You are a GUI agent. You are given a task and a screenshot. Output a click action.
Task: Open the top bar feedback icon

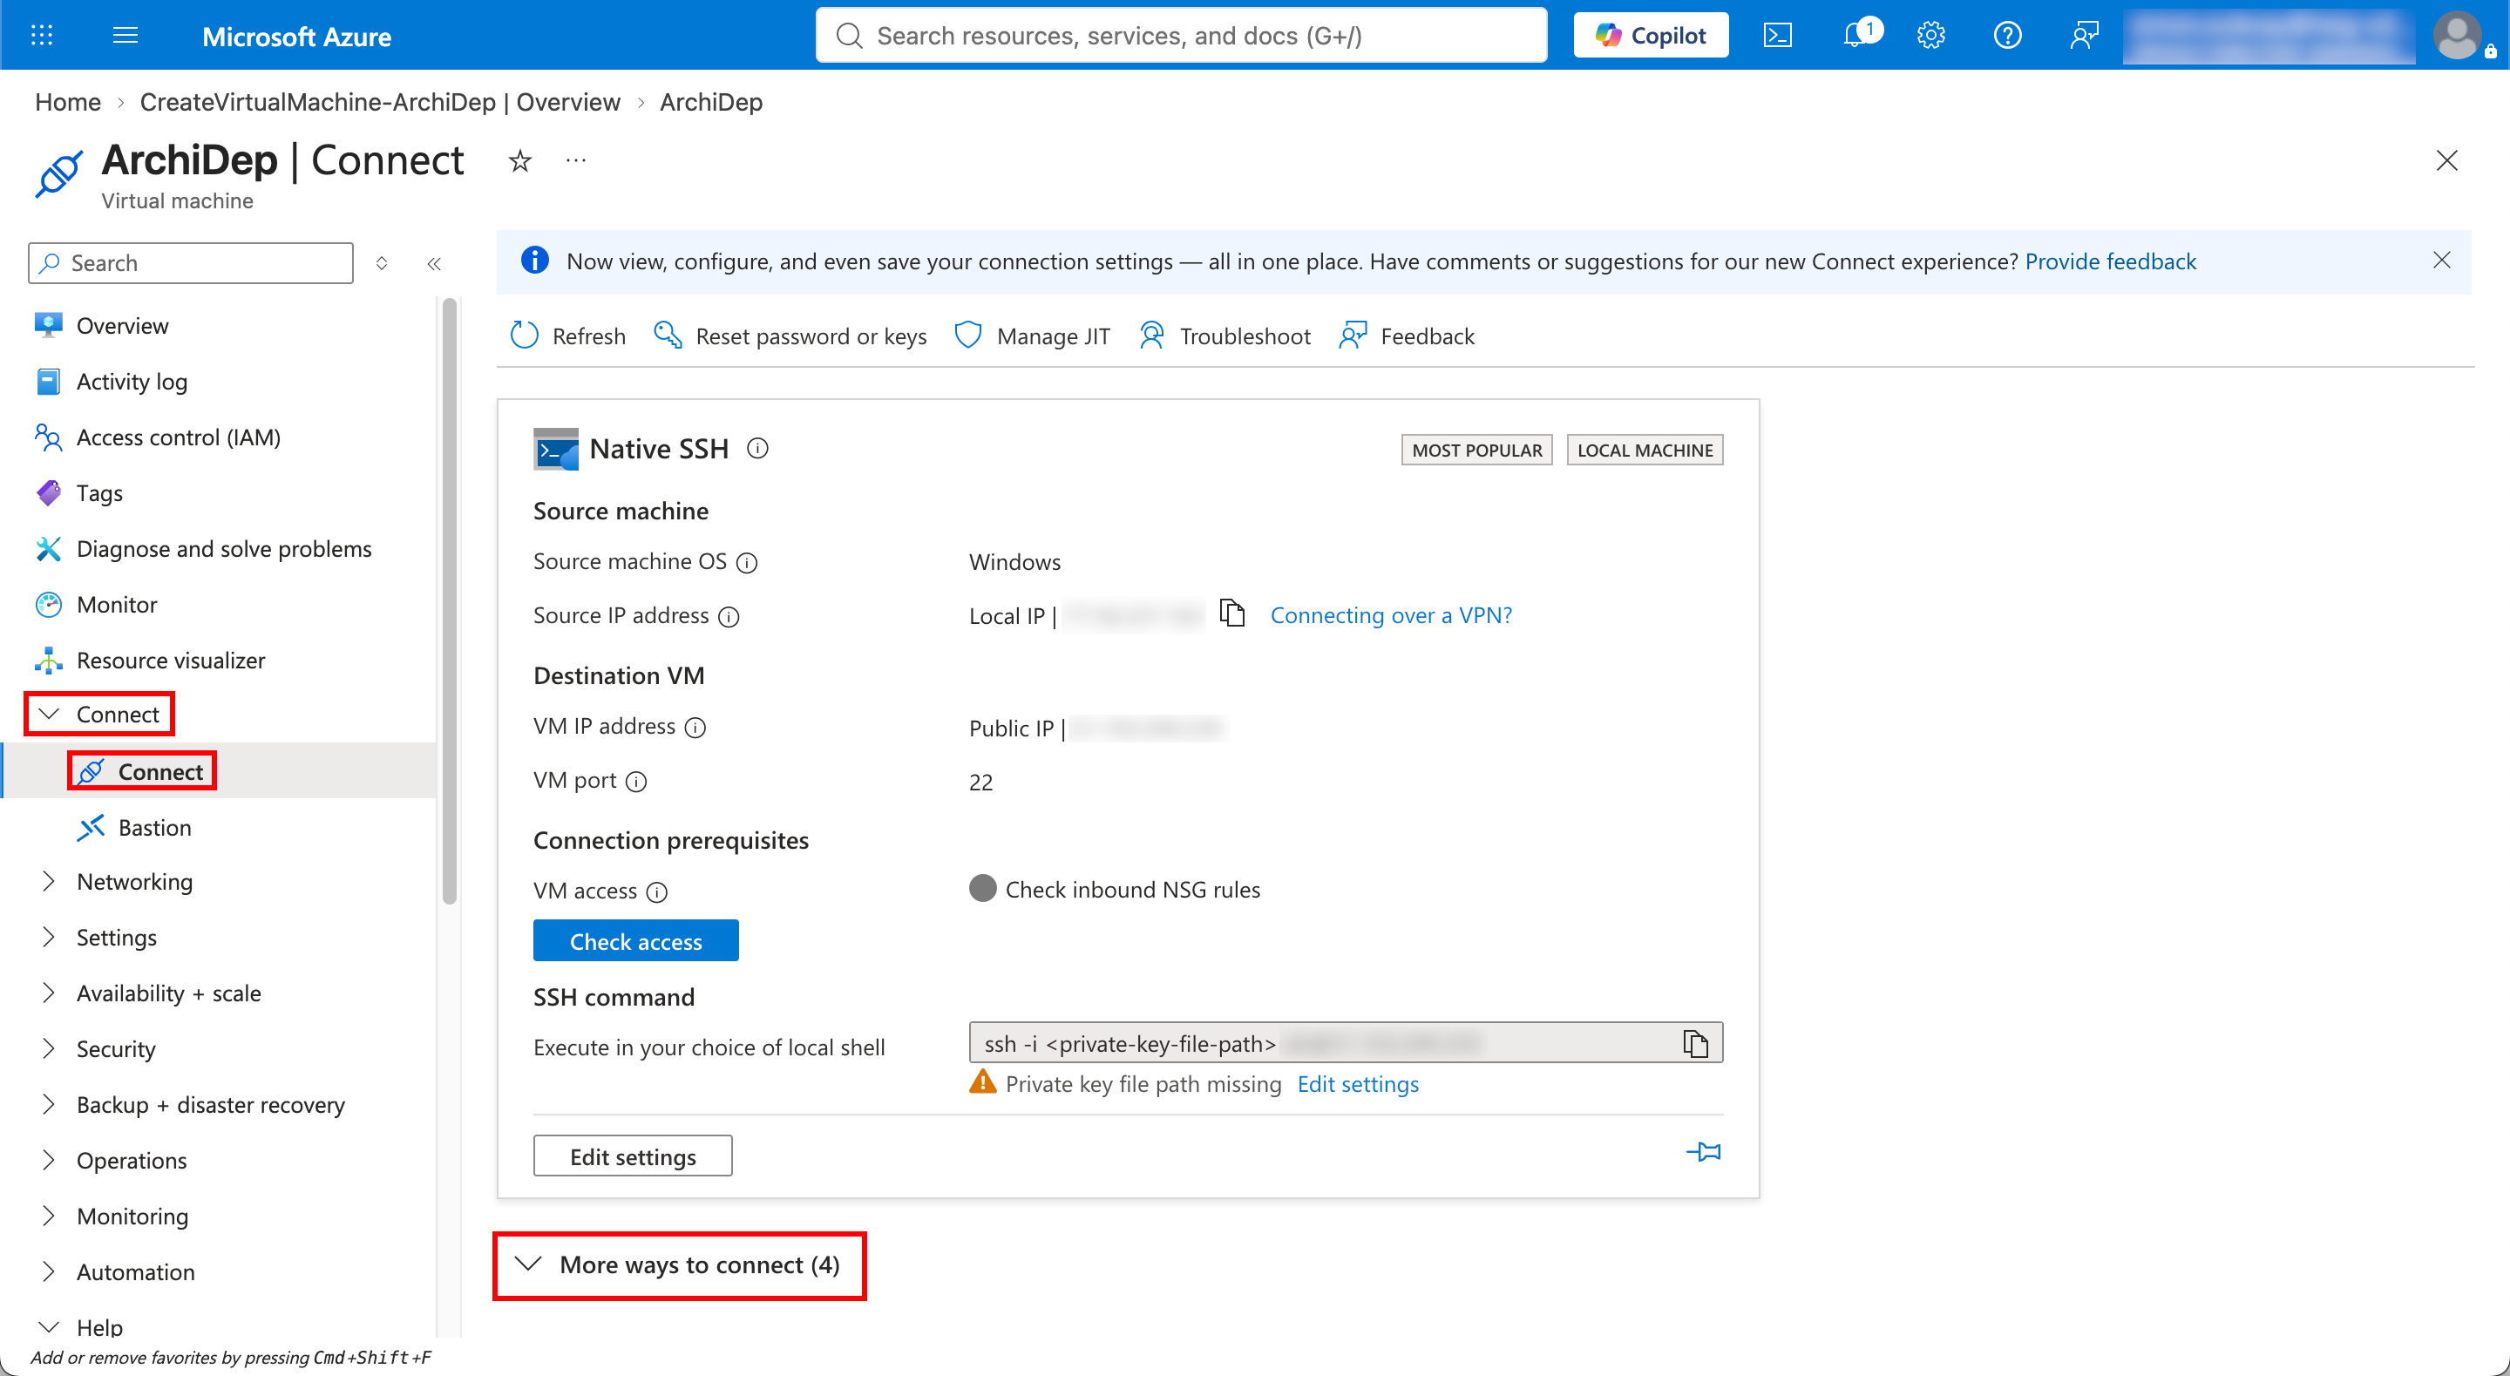(2084, 36)
